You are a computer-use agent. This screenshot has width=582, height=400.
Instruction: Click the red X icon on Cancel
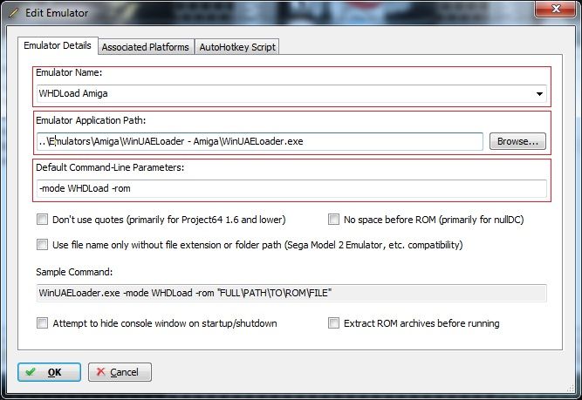pos(100,372)
